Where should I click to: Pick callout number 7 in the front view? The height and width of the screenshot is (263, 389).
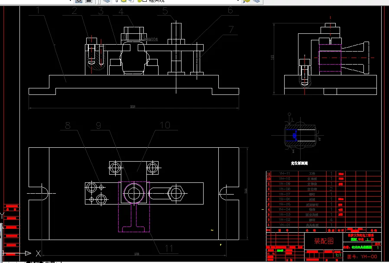tap(231, 29)
